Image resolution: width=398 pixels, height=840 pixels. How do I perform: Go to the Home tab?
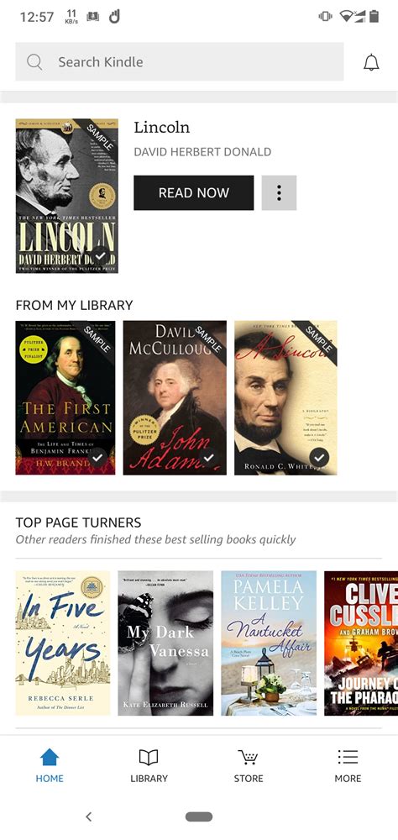50,765
